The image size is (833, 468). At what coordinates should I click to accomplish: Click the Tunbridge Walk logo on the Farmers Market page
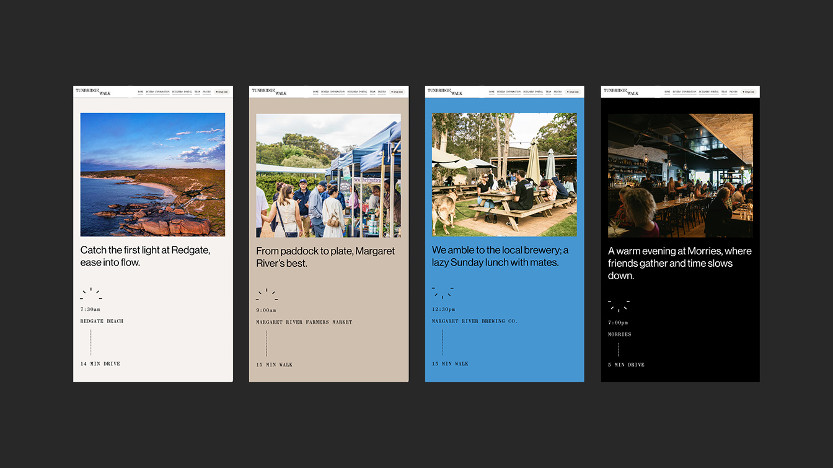pos(269,92)
